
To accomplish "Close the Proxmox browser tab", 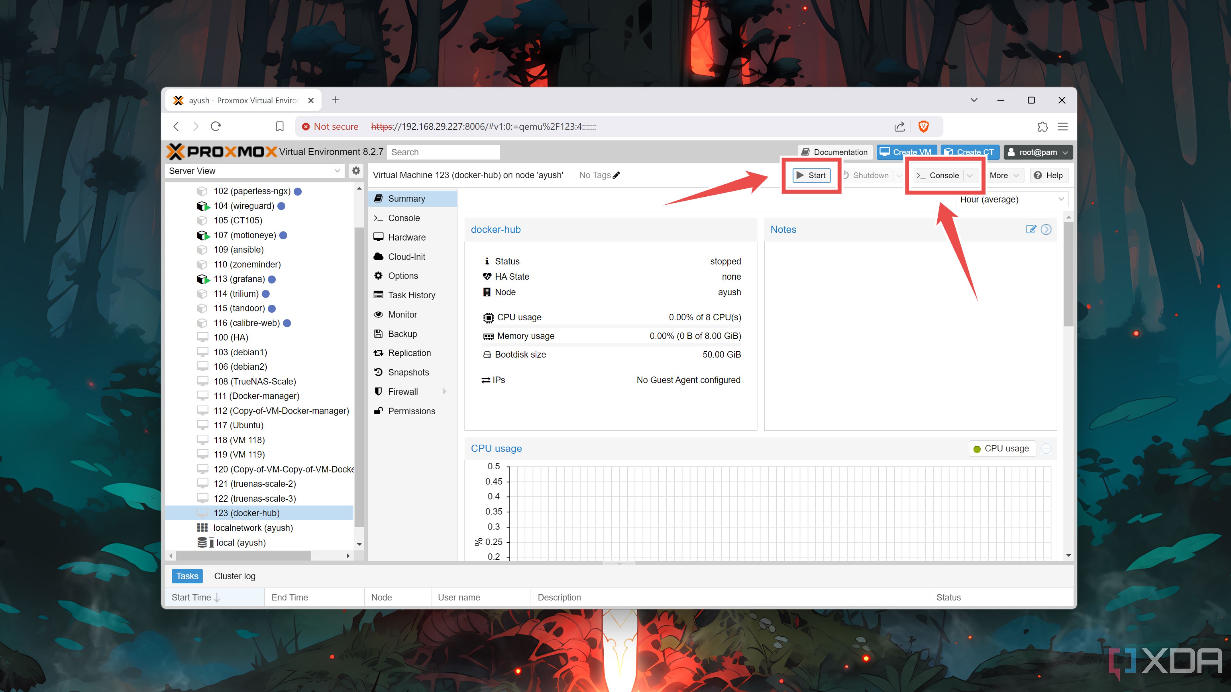I will 311,100.
